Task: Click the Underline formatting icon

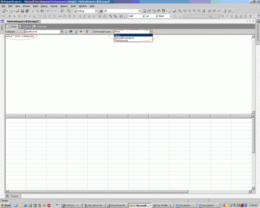Action: click(x=231, y=16)
